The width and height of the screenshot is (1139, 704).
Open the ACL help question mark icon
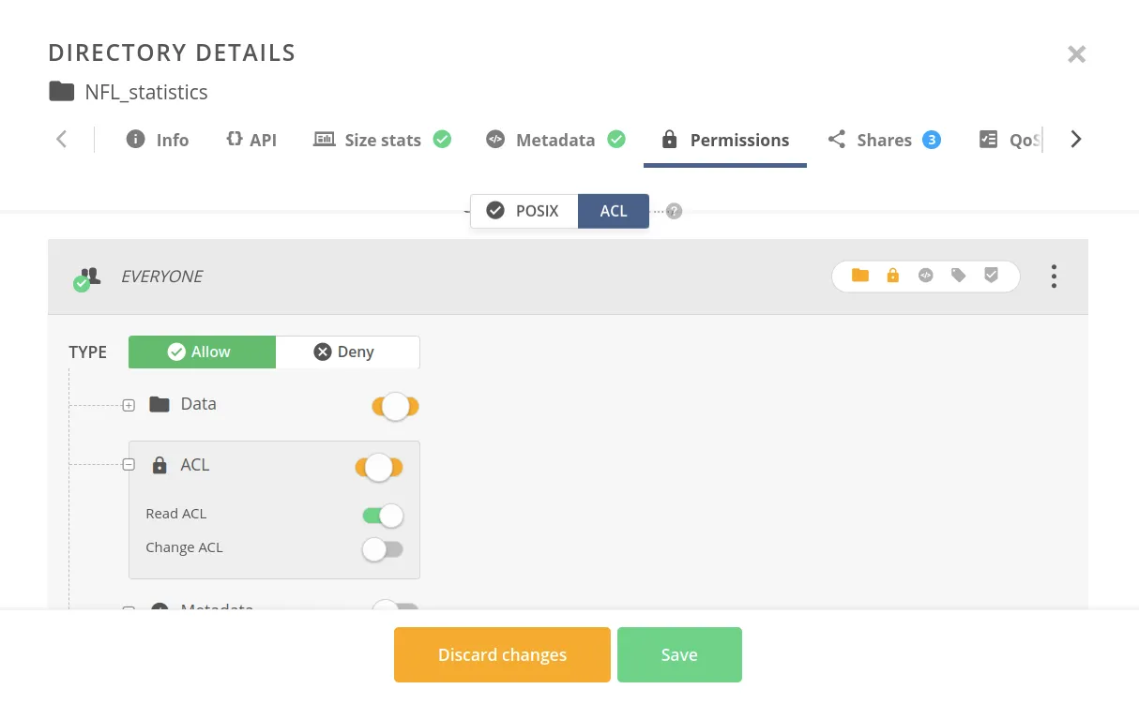(x=673, y=211)
